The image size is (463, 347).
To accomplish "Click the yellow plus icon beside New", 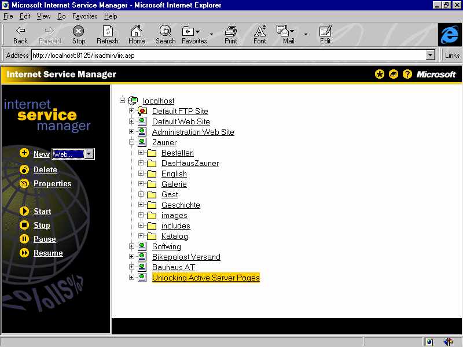I will click(24, 153).
